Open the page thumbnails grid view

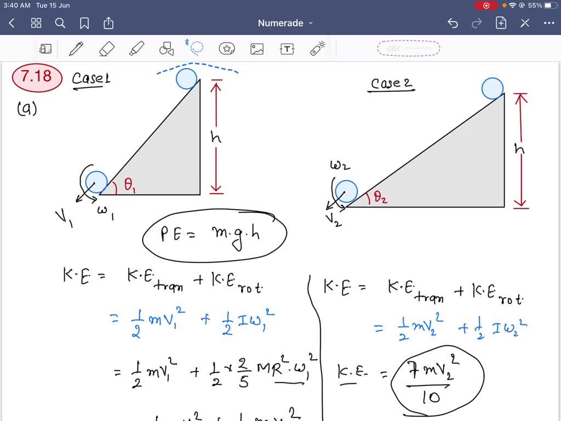[x=36, y=23]
